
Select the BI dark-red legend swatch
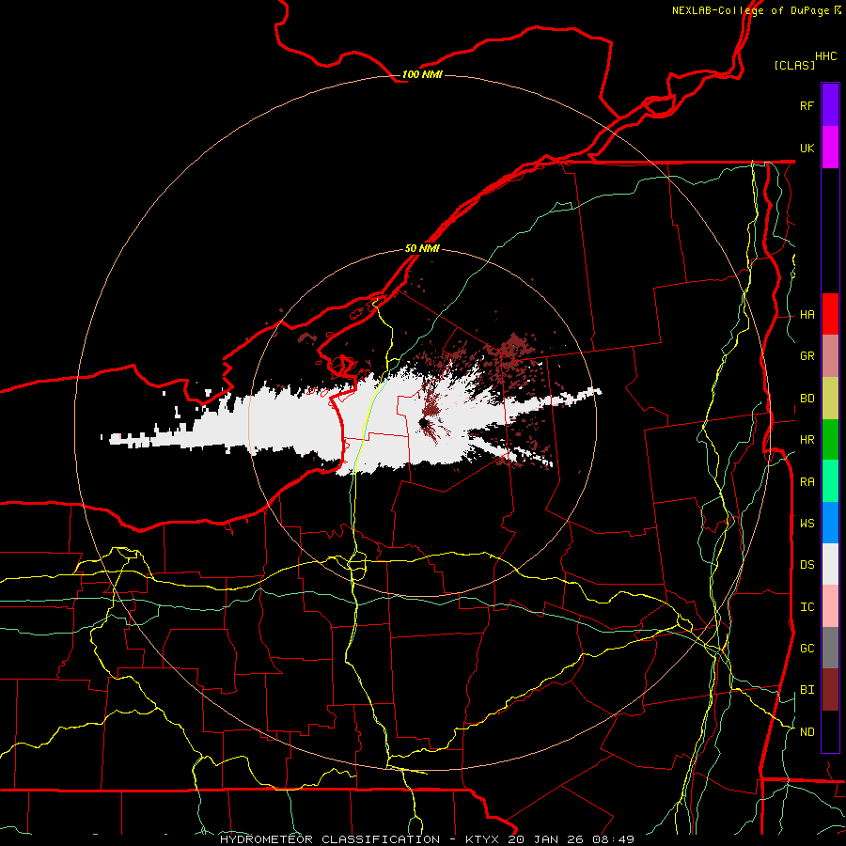830,690
